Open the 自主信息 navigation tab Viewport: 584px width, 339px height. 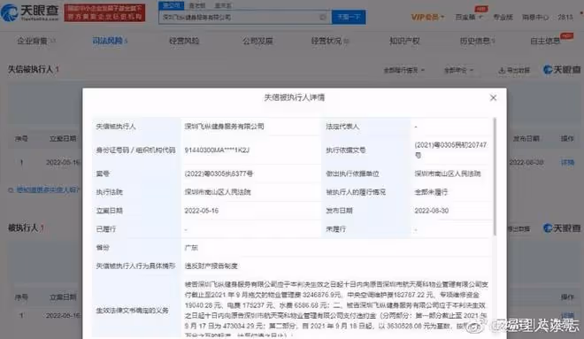coord(546,41)
